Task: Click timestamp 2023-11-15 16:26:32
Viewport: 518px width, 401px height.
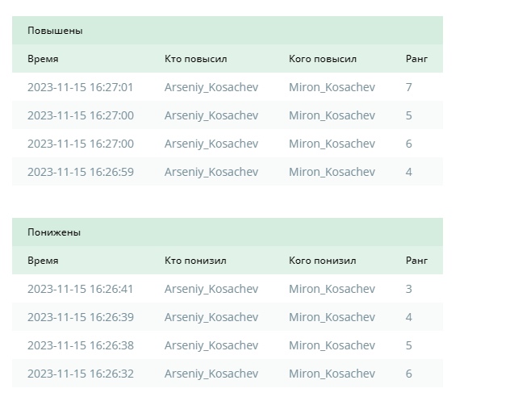Action: point(80,374)
